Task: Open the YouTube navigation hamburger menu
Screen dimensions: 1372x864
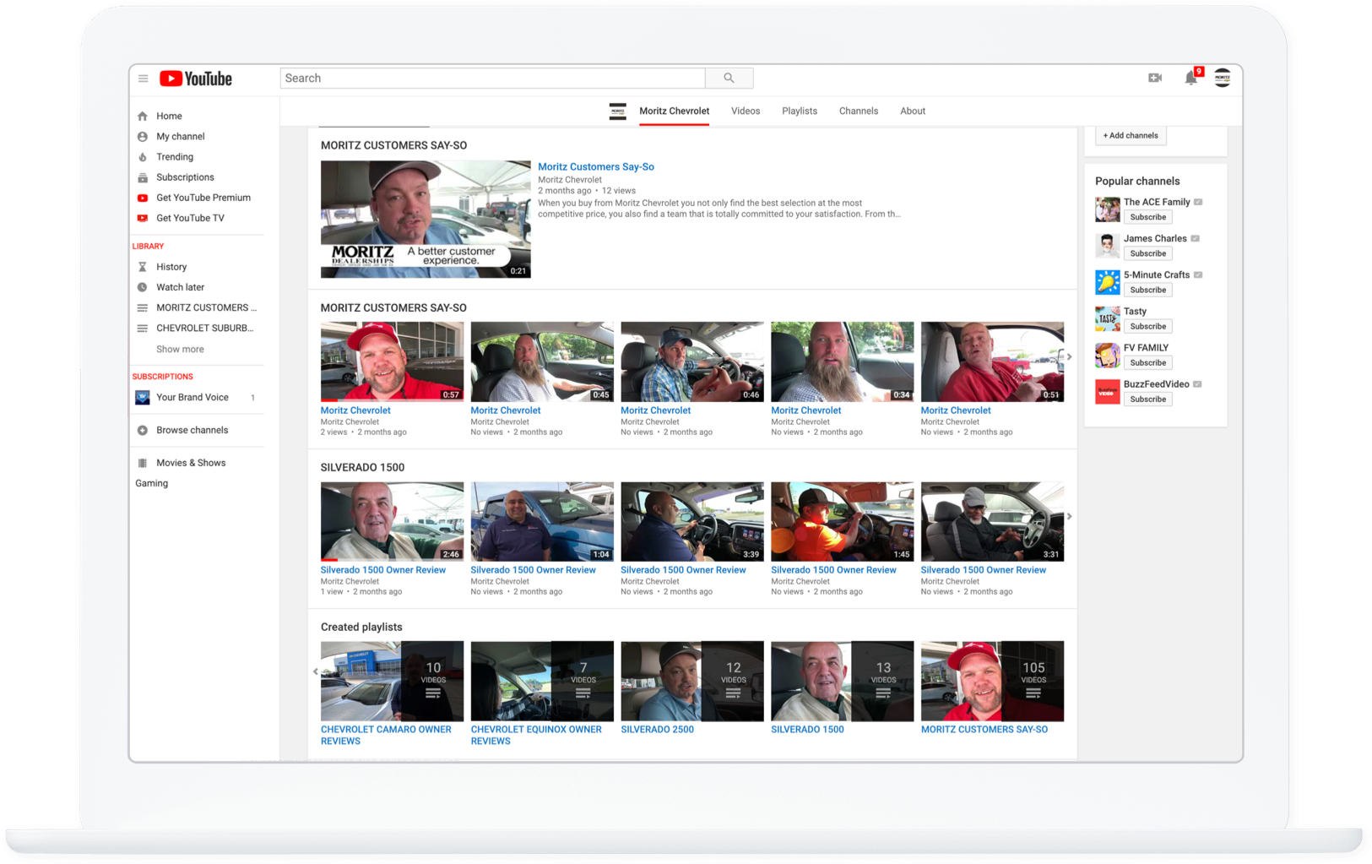Action: (144, 78)
